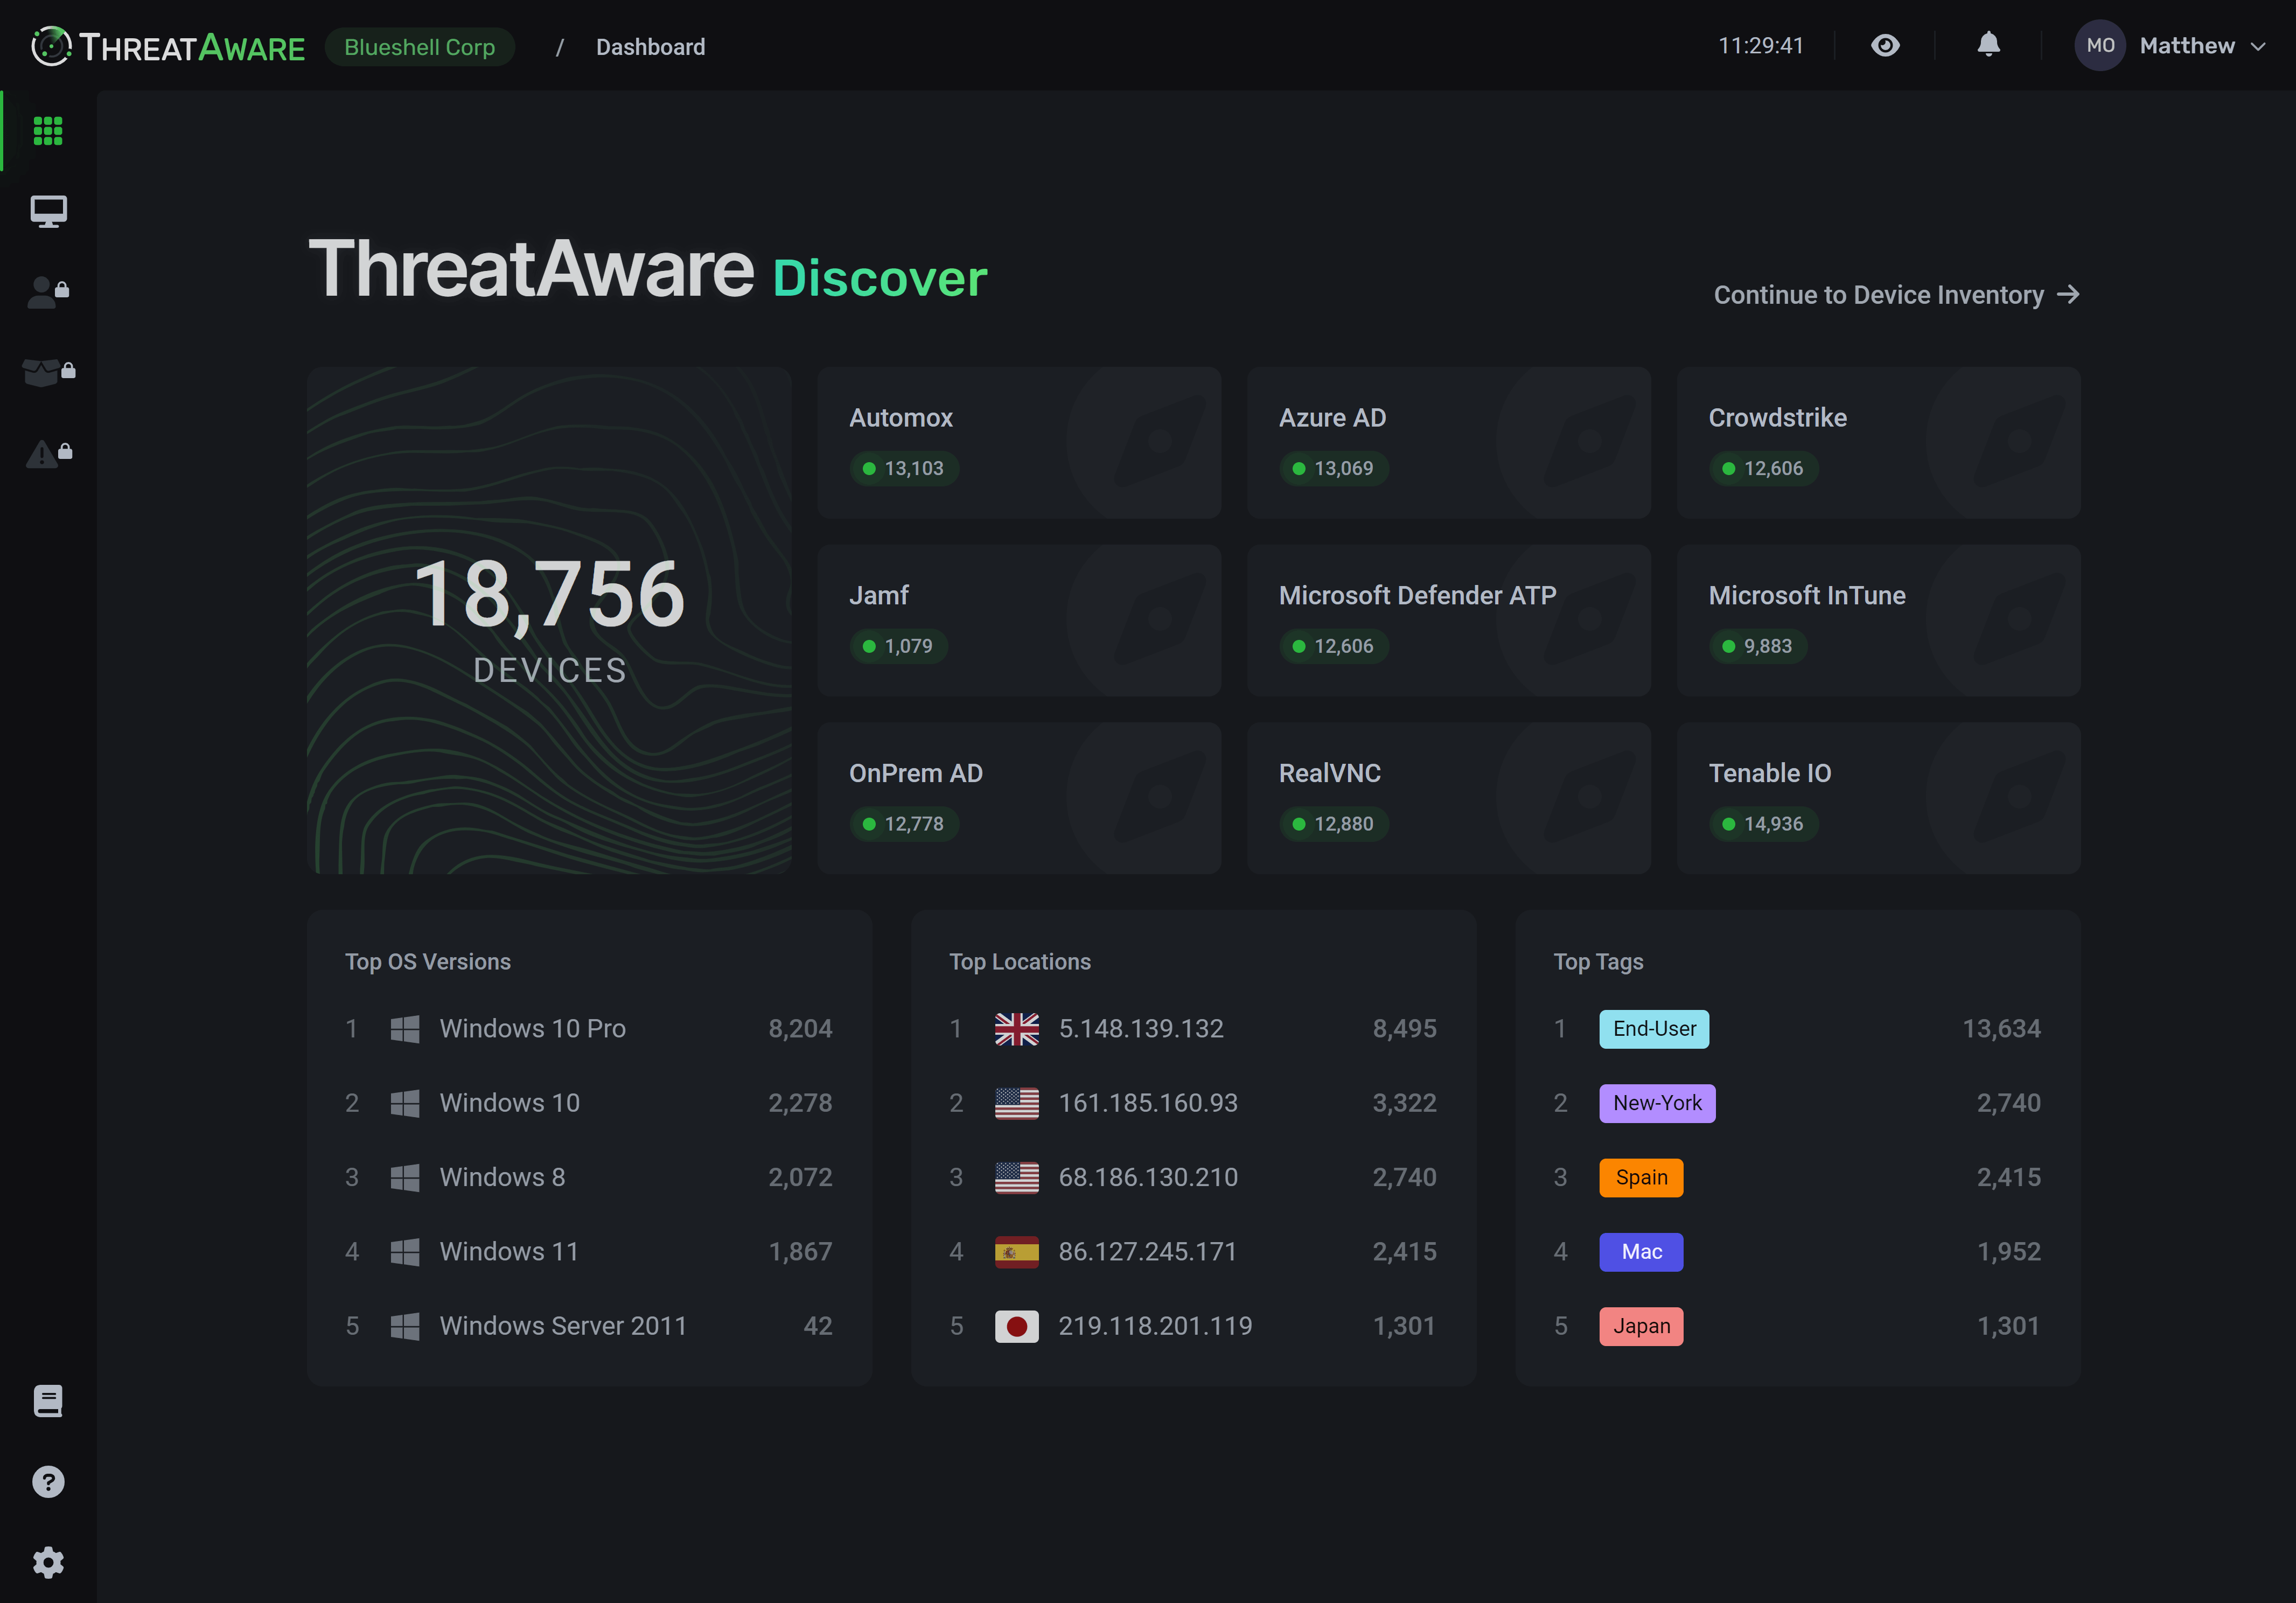Click the 9,883 status pill under Microsoft InTune

[1757, 646]
